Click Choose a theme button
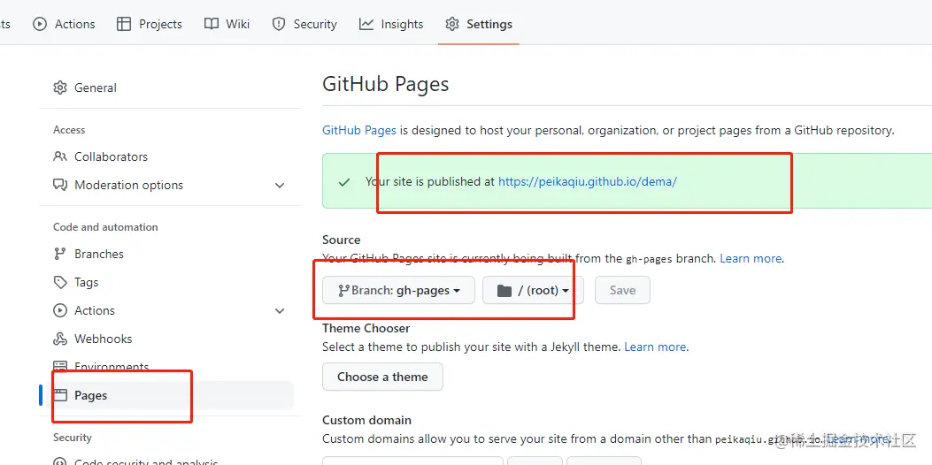This screenshot has width=932, height=465. tap(382, 377)
